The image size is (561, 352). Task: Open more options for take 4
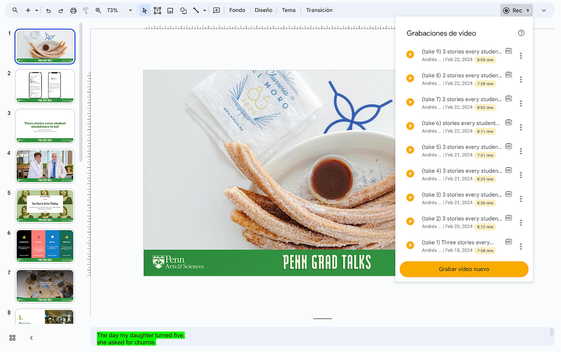pyautogui.click(x=521, y=175)
